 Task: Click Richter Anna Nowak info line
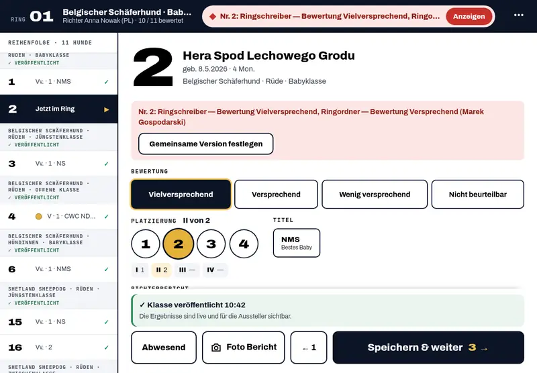tap(123, 21)
